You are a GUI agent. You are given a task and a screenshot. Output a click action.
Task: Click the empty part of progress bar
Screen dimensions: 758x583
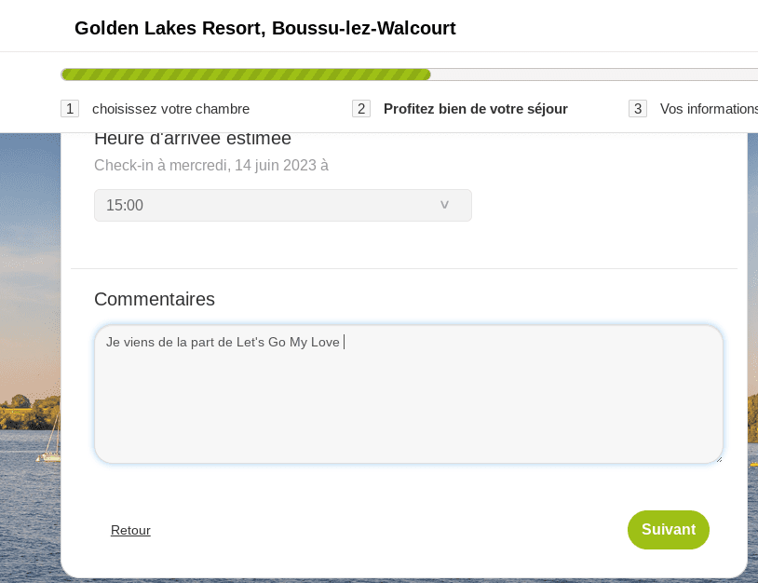pyautogui.click(x=594, y=75)
